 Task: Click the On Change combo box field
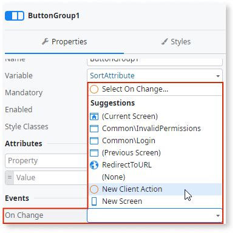[x=155, y=215]
